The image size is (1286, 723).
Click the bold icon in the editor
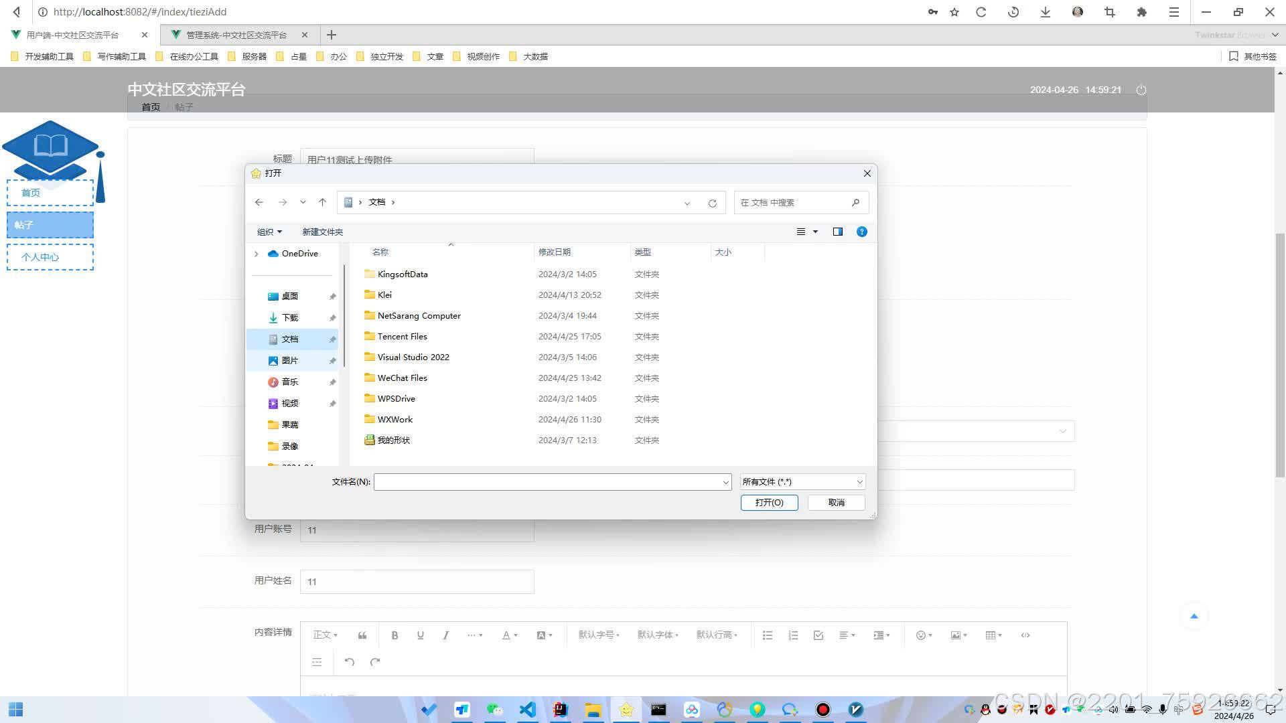(395, 635)
